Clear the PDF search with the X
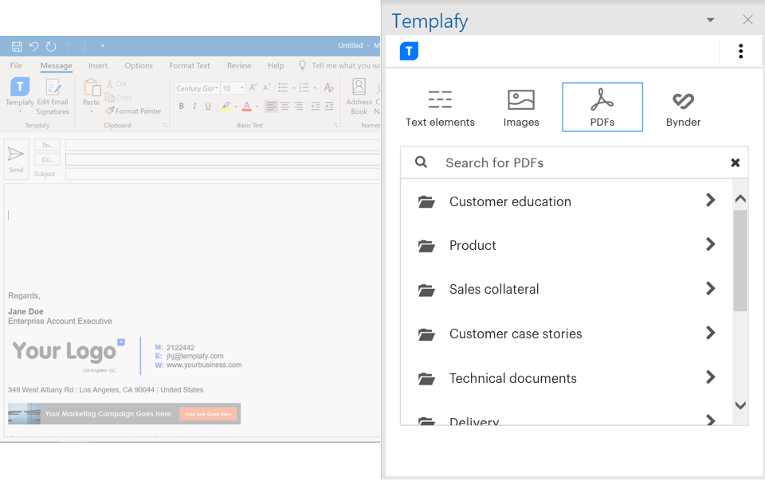 736,162
